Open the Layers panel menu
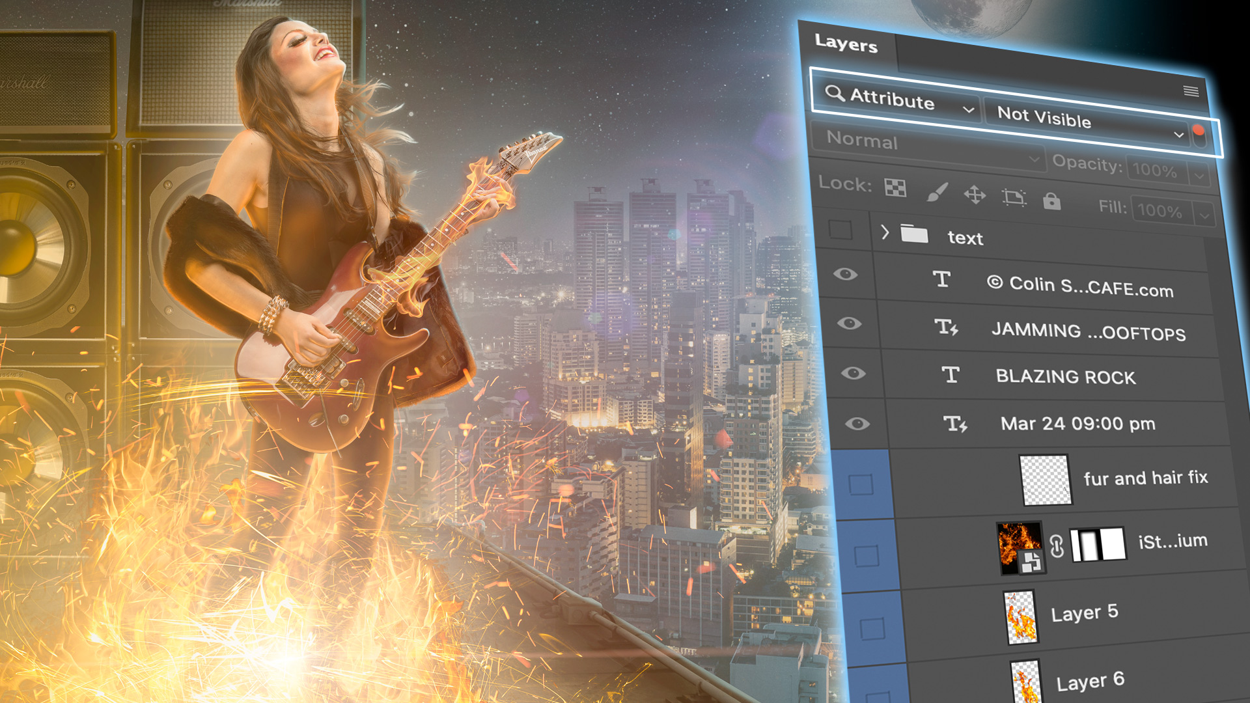The width and height of the screenshot is (1250, 703). pos(1191,91)
